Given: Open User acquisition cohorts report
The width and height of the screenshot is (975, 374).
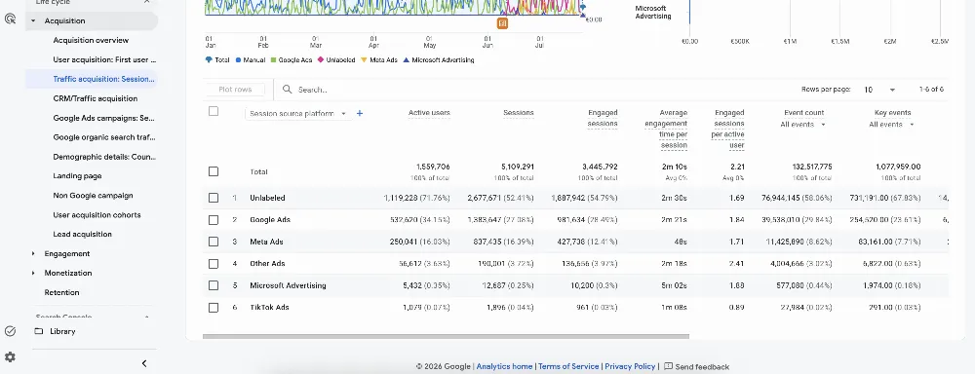Looking at the screenshot, I should (97, 215).
